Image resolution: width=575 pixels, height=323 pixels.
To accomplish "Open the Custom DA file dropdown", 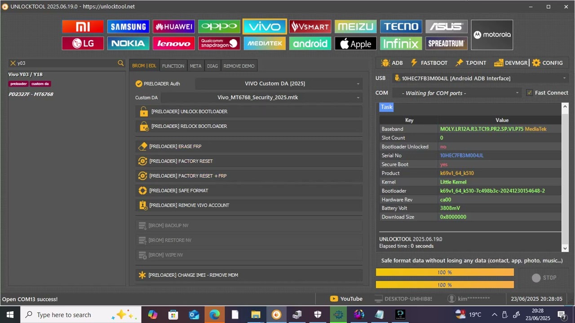I will click(261, 97).
